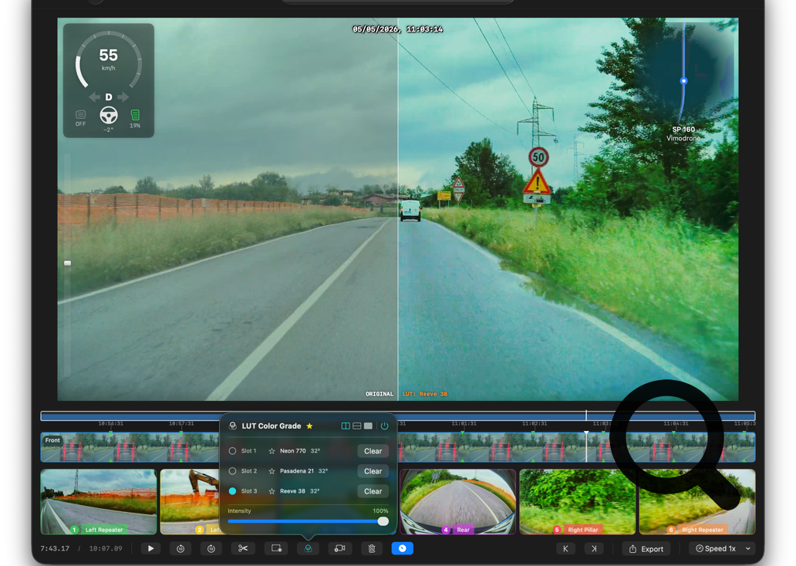
Task: Choose horizontal split compare view
Action: tap(357, 426)
